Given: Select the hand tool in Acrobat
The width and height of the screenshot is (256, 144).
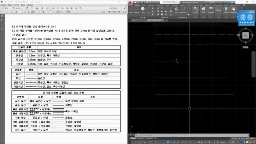Looking at the screenshot, I should click(x=33, y=12).
